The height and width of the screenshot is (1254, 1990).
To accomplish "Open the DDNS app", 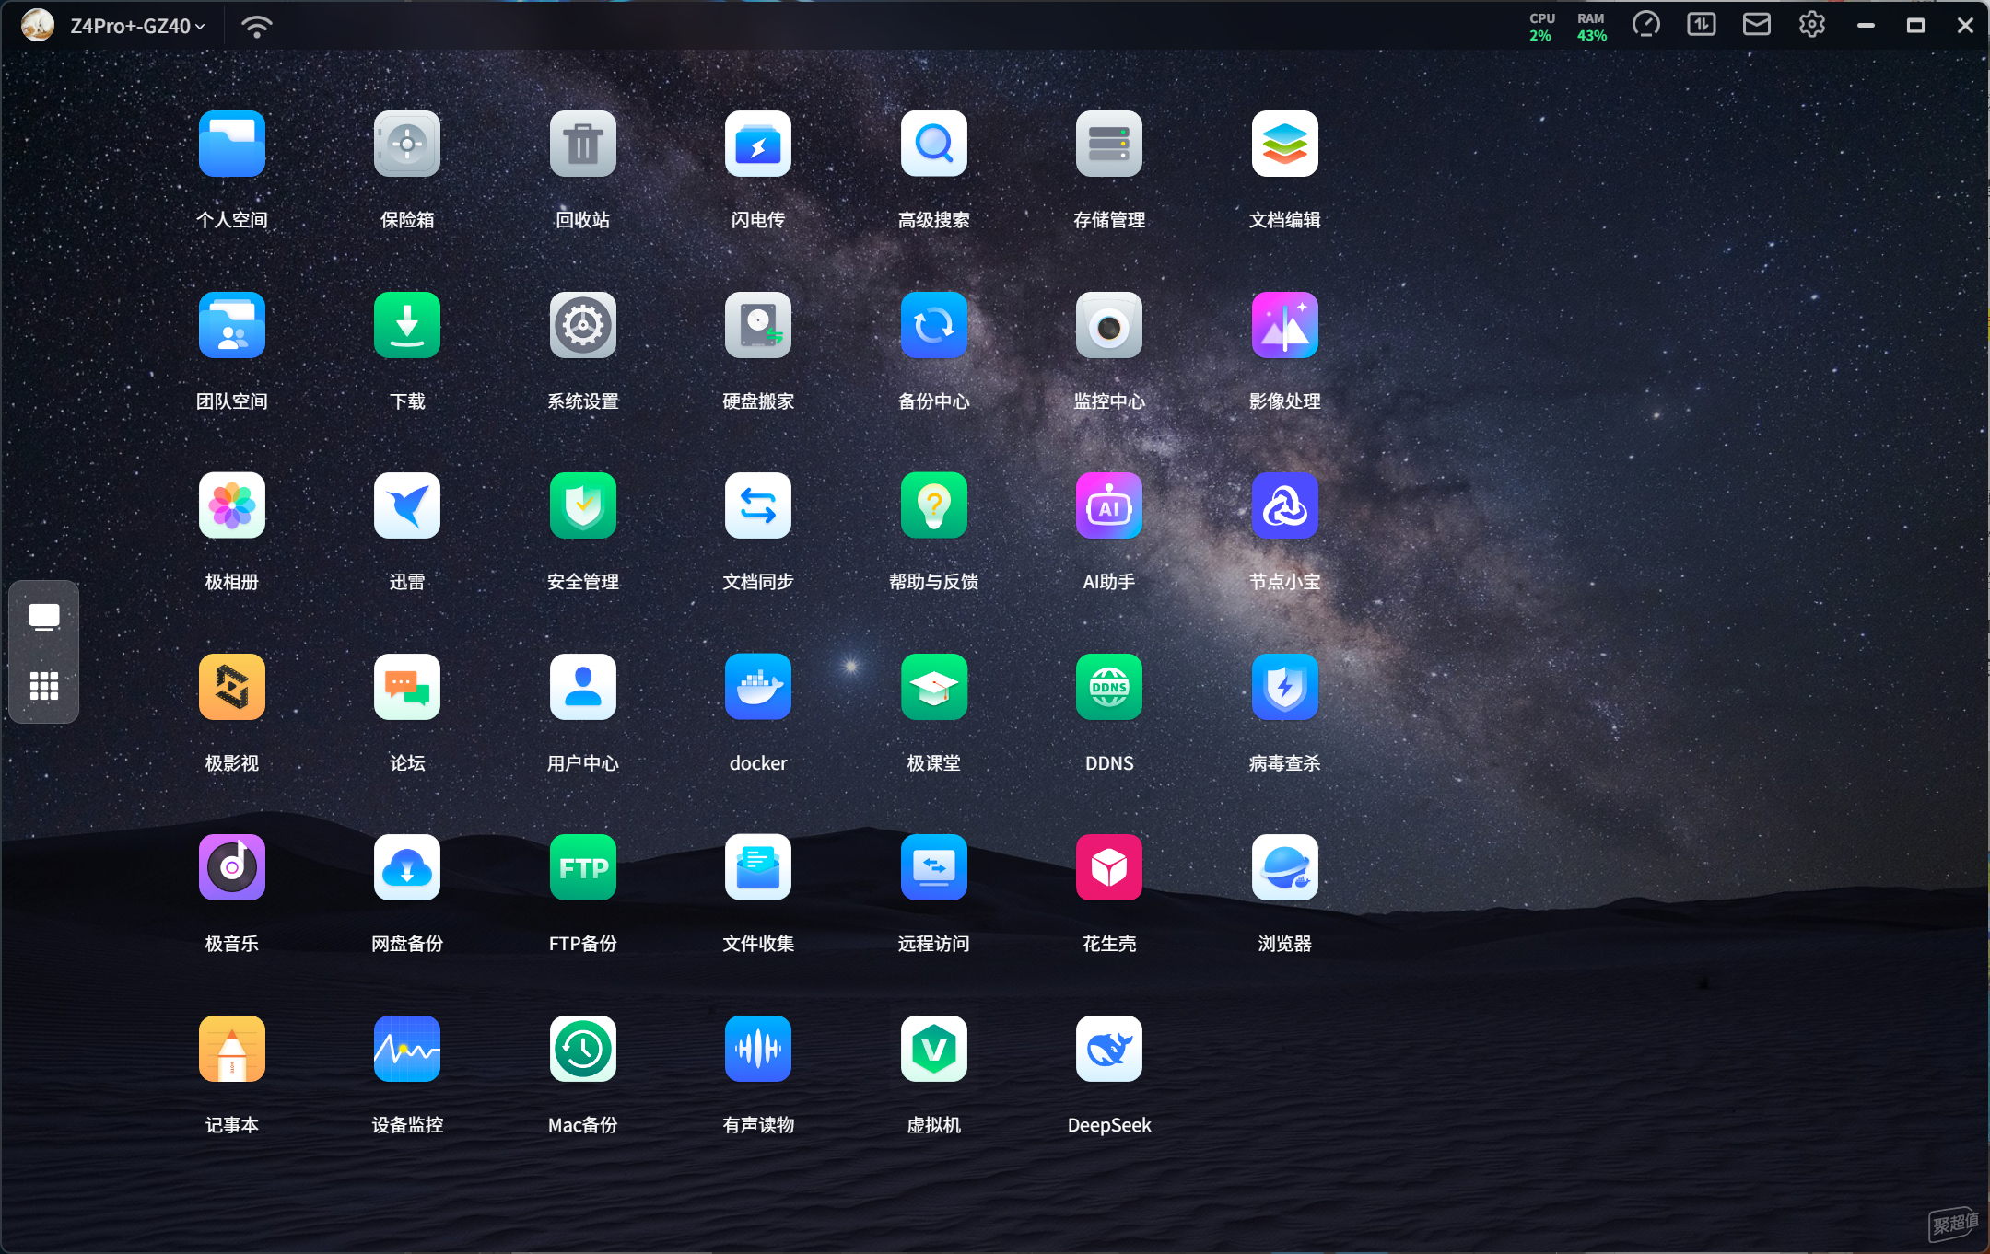I will (x=1109, y=688).
